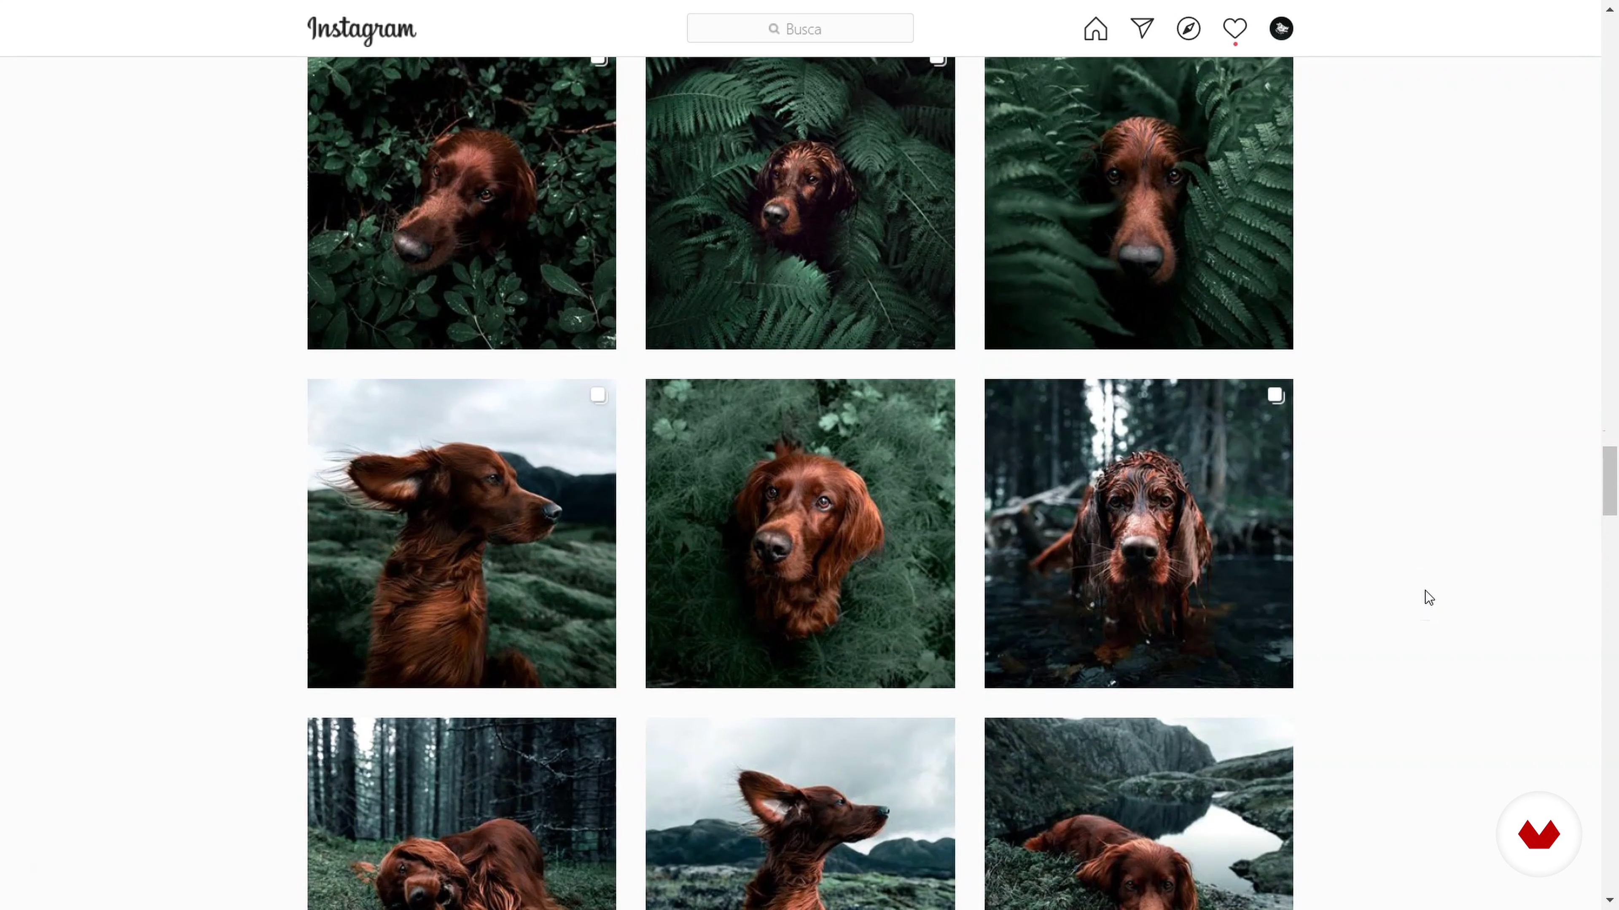Open profile avatar menu
The width and height of the screenshot is (1619, 910).
[1282, 28]
